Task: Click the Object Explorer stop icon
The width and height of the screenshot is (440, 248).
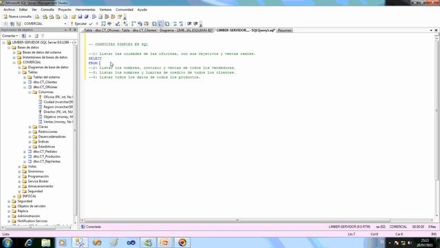Action: coord(30,36)
